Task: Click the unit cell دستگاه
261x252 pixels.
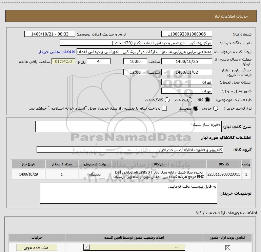Action: [95, 174]
